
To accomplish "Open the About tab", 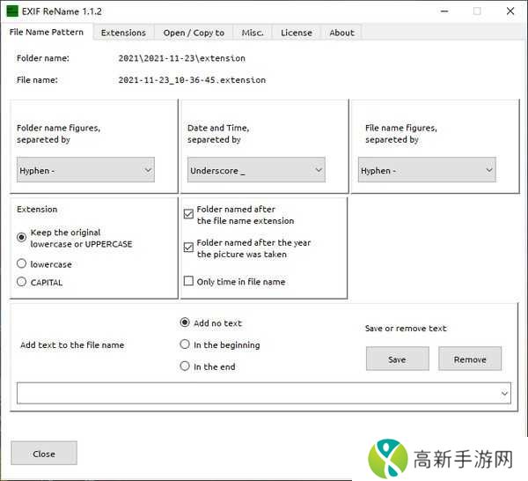I will click(x=341, y=33).
